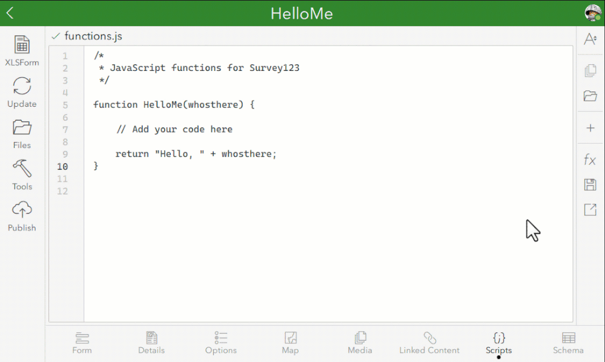Insert a function with the fx icon

pos(590,159)
